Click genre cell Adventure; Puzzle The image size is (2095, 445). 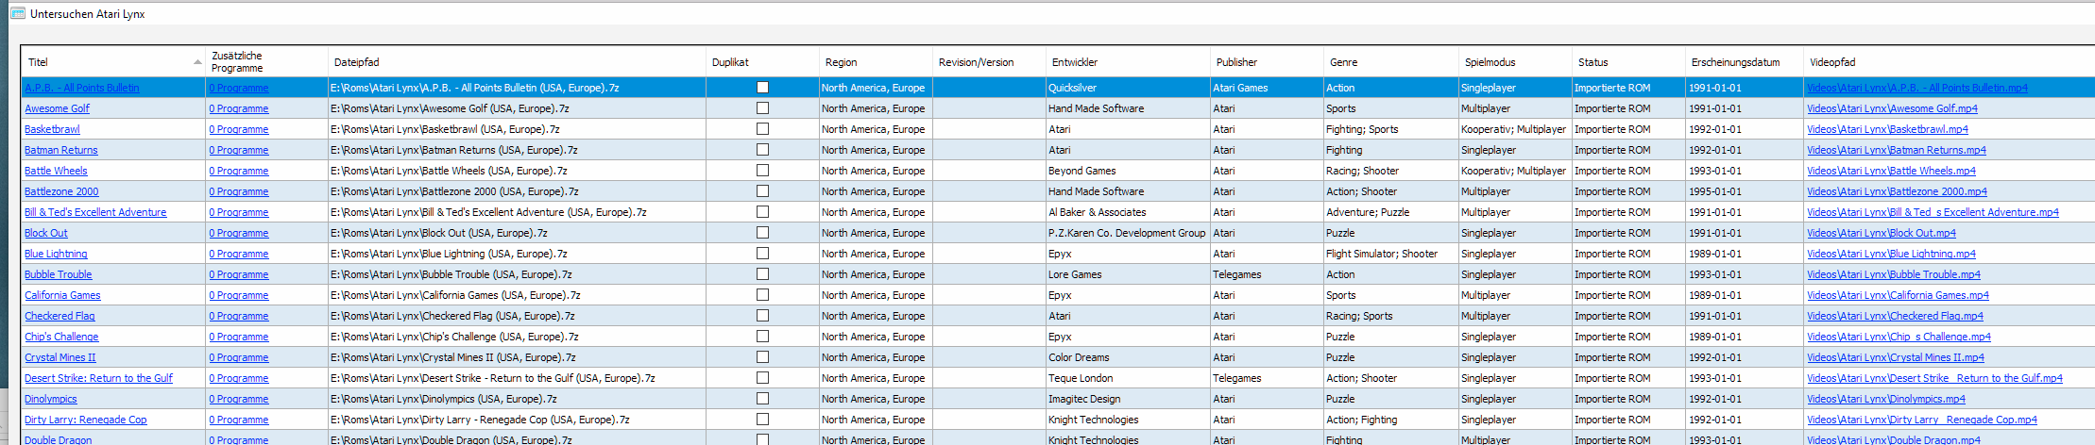pos(1390,212)
